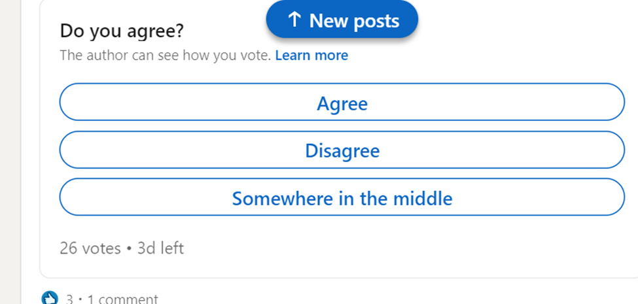Show the list of 3 reactions
Viewport: 638px width, 304px height.
point(69,299)
